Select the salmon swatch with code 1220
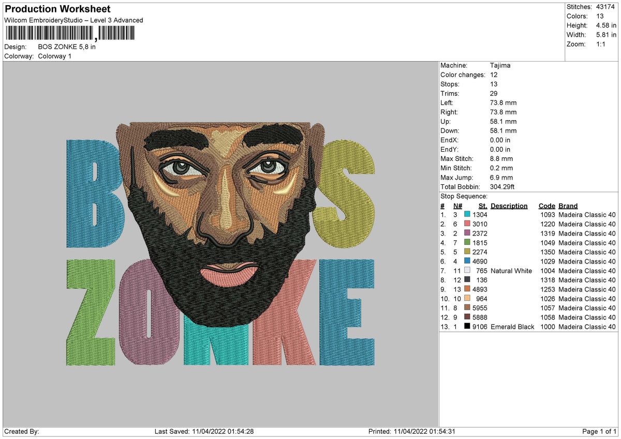 tap(467, 224)
